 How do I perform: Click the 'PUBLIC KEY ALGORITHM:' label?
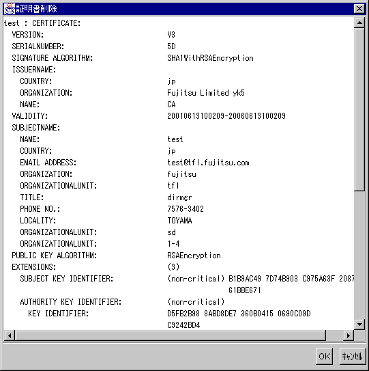55,256
